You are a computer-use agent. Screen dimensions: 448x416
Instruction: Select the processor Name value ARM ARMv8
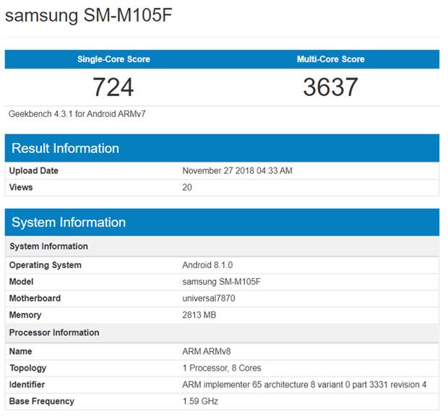[x=207, y=351]
